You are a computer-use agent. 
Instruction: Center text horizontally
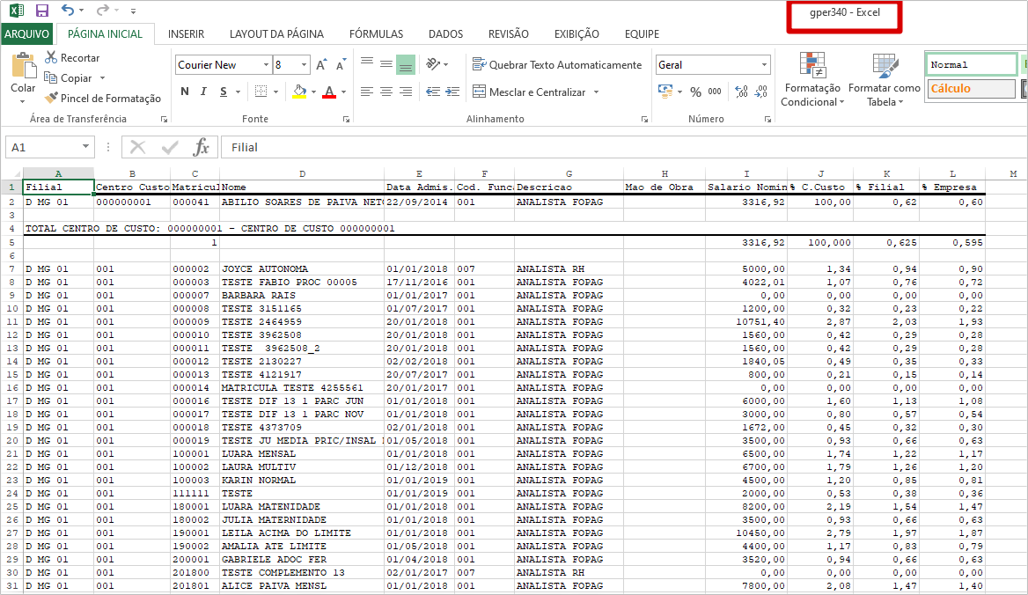tap(386, 92)
